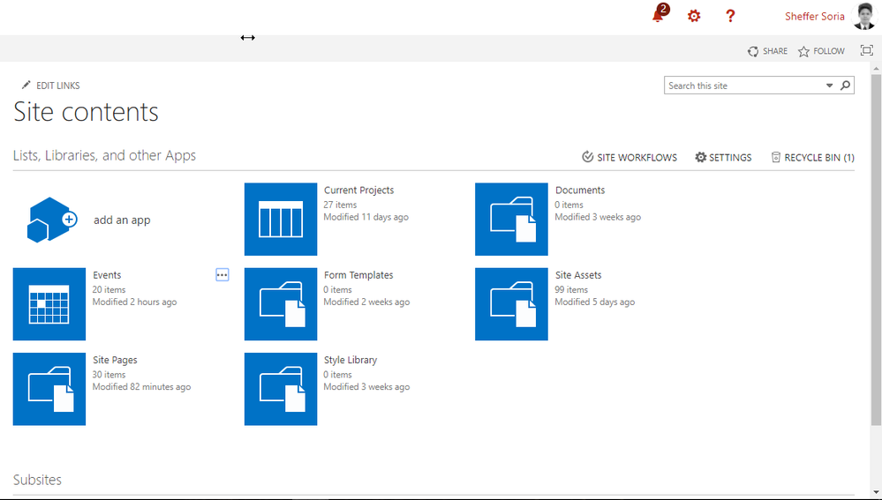Screen dimensions: 882x500
Task: Click the scrollbar down arrow
Action: click(x=876, y=493)
